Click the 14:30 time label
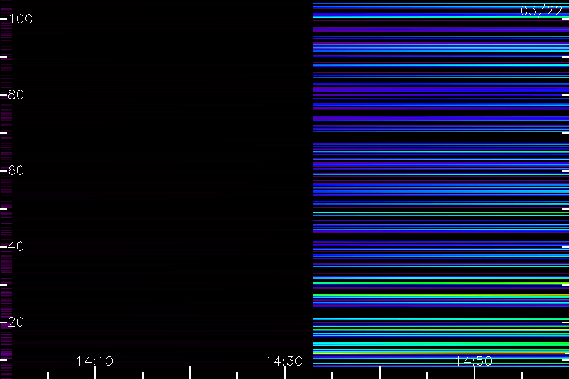569x379 pixels. (284, 361)
